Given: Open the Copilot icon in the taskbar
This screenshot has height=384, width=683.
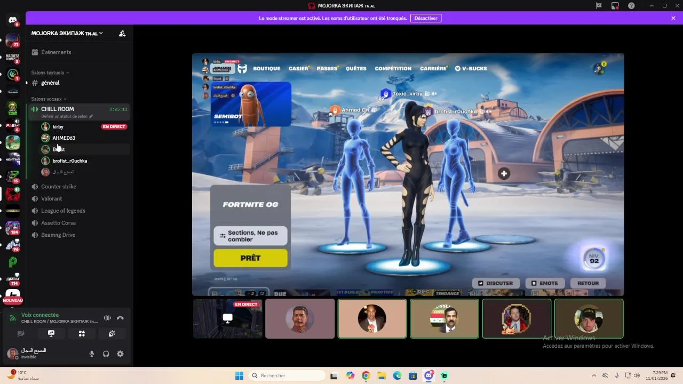Looking at the screenshot, I should pos(350,375).
